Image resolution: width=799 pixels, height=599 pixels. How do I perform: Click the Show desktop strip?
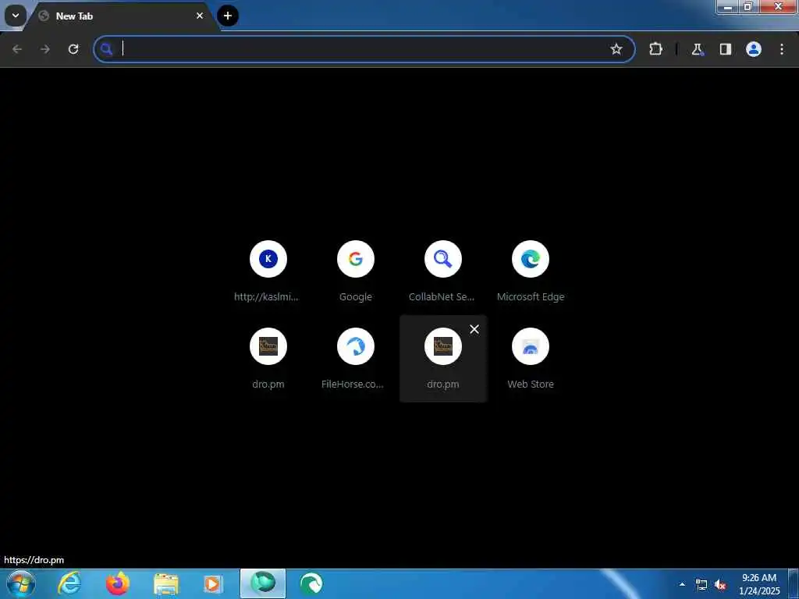pyautogui.click(x=794, y=583)
